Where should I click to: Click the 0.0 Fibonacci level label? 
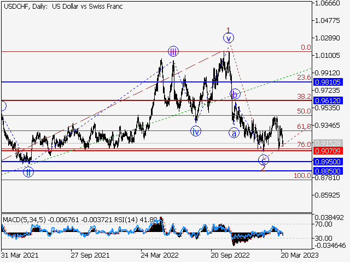[306, 47]
